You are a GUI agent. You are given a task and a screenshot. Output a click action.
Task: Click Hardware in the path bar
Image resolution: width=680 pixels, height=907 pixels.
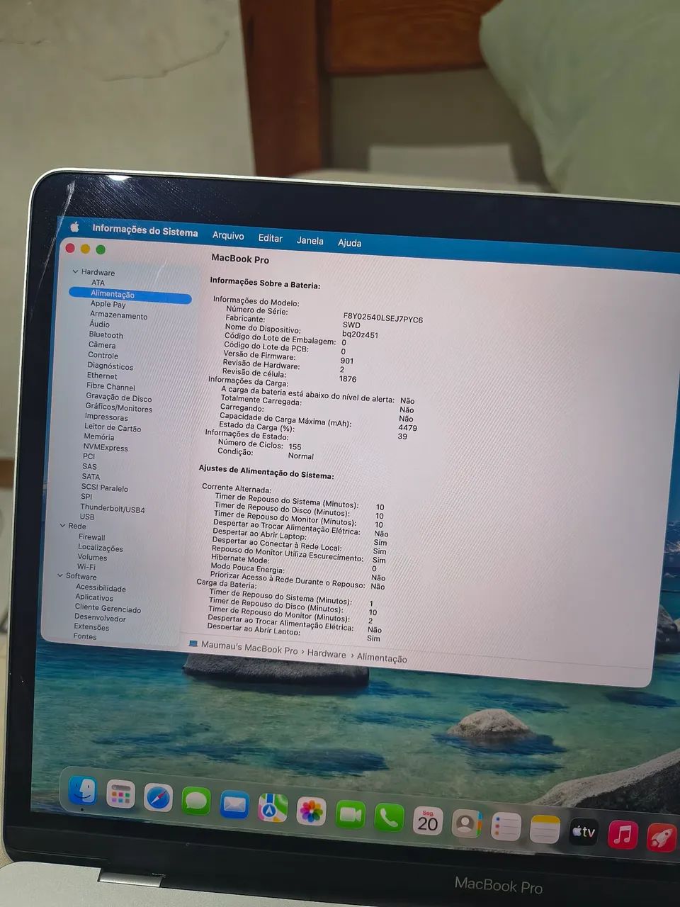[x=327, y=654]
